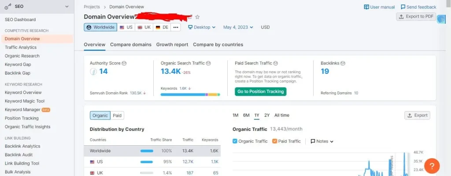Open the May 4, 2023 date dropdown
This screenshot has width=451, height=176.
pyautogui.click(x=238, y=27)
